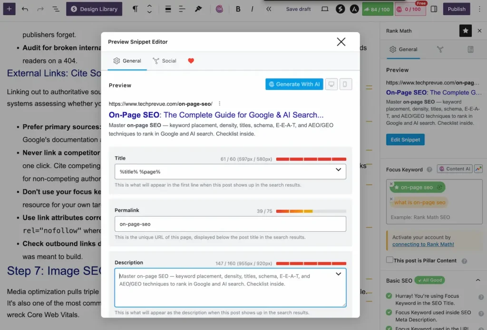The image size is (487, 330).
Task: Open the editor options three-dots menu
Action: pos(479,9)
